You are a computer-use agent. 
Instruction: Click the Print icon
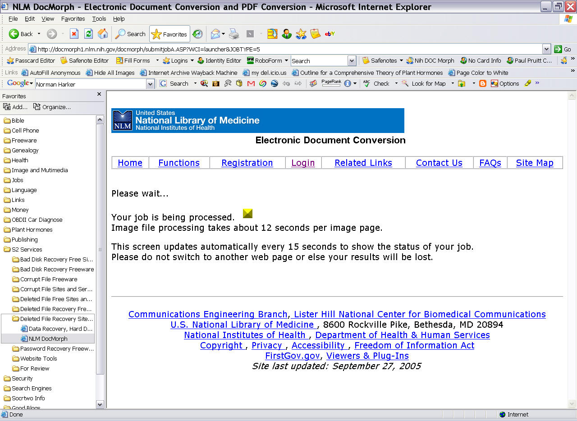pyautogui.click(x=234, y=34)
